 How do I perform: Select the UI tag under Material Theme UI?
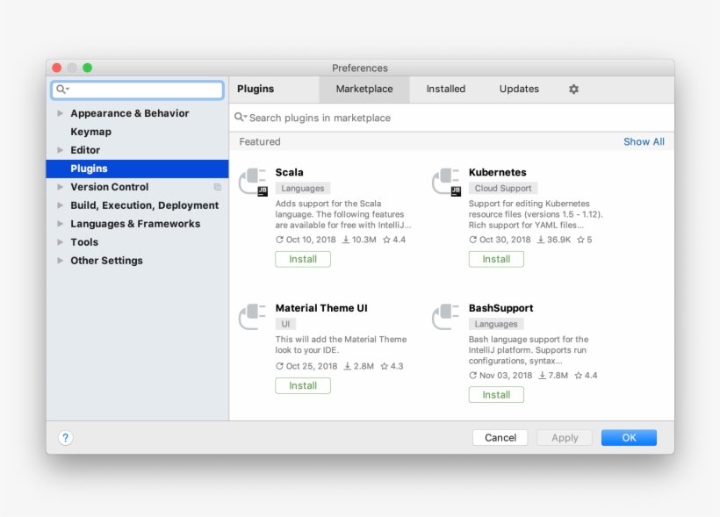pos(285,323)
